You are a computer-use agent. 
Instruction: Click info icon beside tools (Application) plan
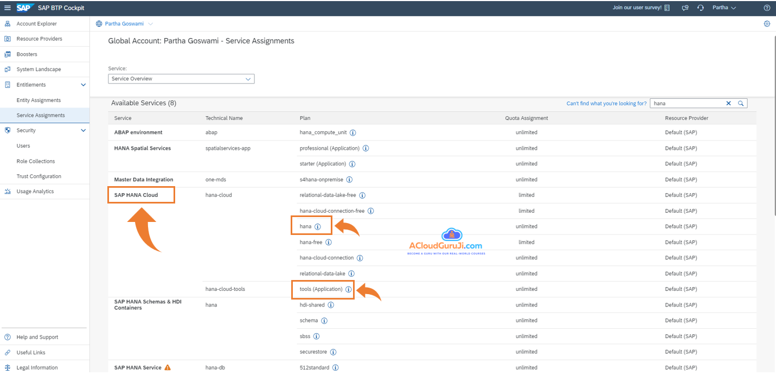[x=349, y=289]
